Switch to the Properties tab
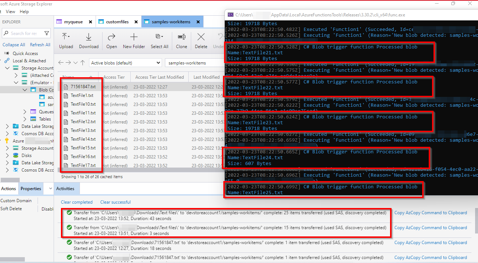This screenshot has height=263, width=478. point(31,189)
